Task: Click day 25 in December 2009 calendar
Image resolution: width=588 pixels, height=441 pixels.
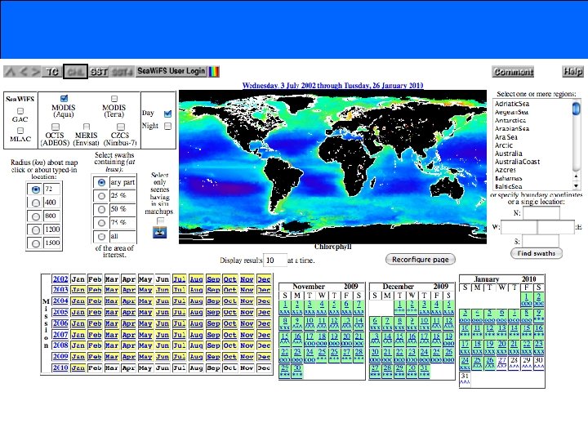Action: [x=436, y=355]
